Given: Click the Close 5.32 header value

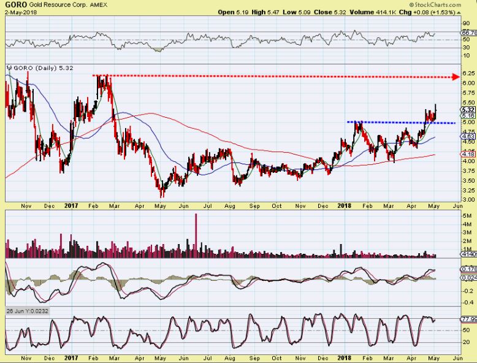Looking at the screenshot, I should pos(330,12).
